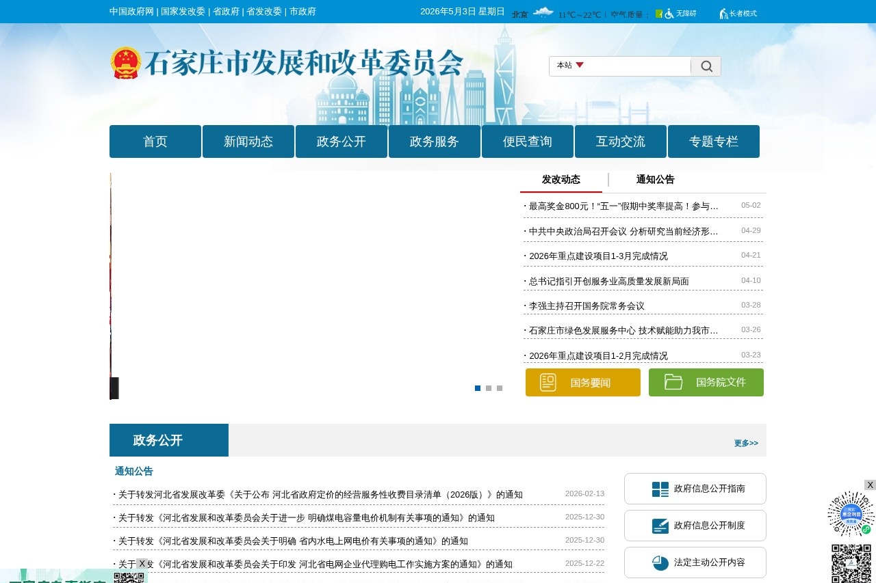This screenshot has height=583, width=876.
Task: Open 互动交流 navigation item
Action: [621, 141]
